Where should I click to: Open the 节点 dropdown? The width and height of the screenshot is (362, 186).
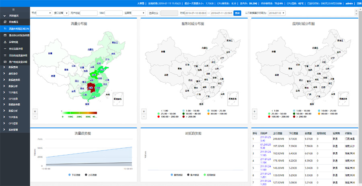[x=41, y=13]
